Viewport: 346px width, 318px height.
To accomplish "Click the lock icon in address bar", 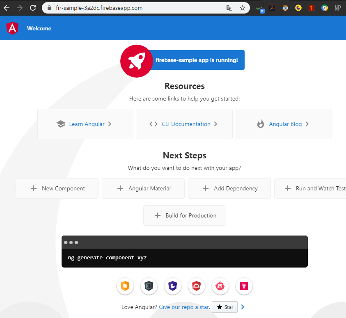I will [x=49, y=8].
